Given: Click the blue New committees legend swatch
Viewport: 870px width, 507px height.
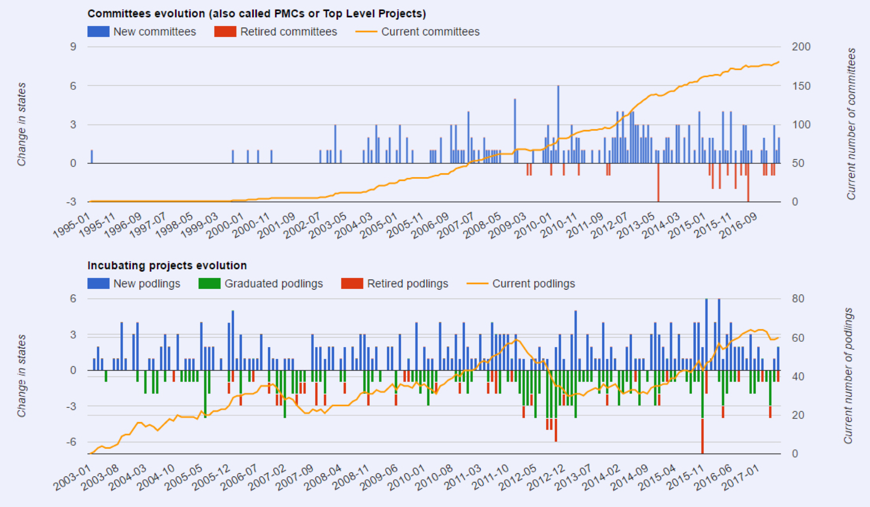Looking at the screenshot, I should coord(98,32).
